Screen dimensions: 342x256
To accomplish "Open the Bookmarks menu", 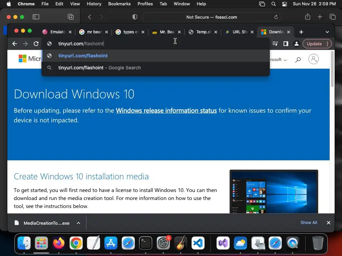I will coord(119,4).
